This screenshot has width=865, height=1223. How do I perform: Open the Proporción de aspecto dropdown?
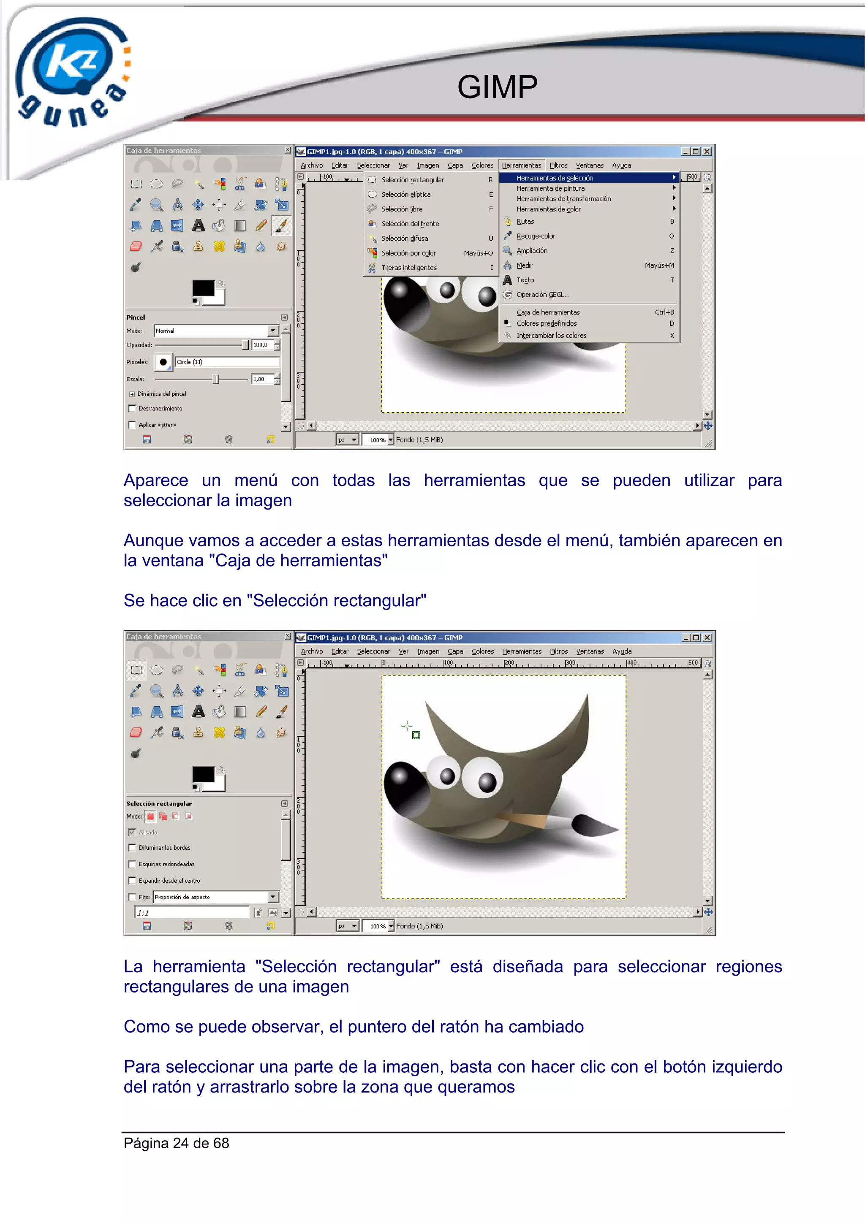click(216, 898)
